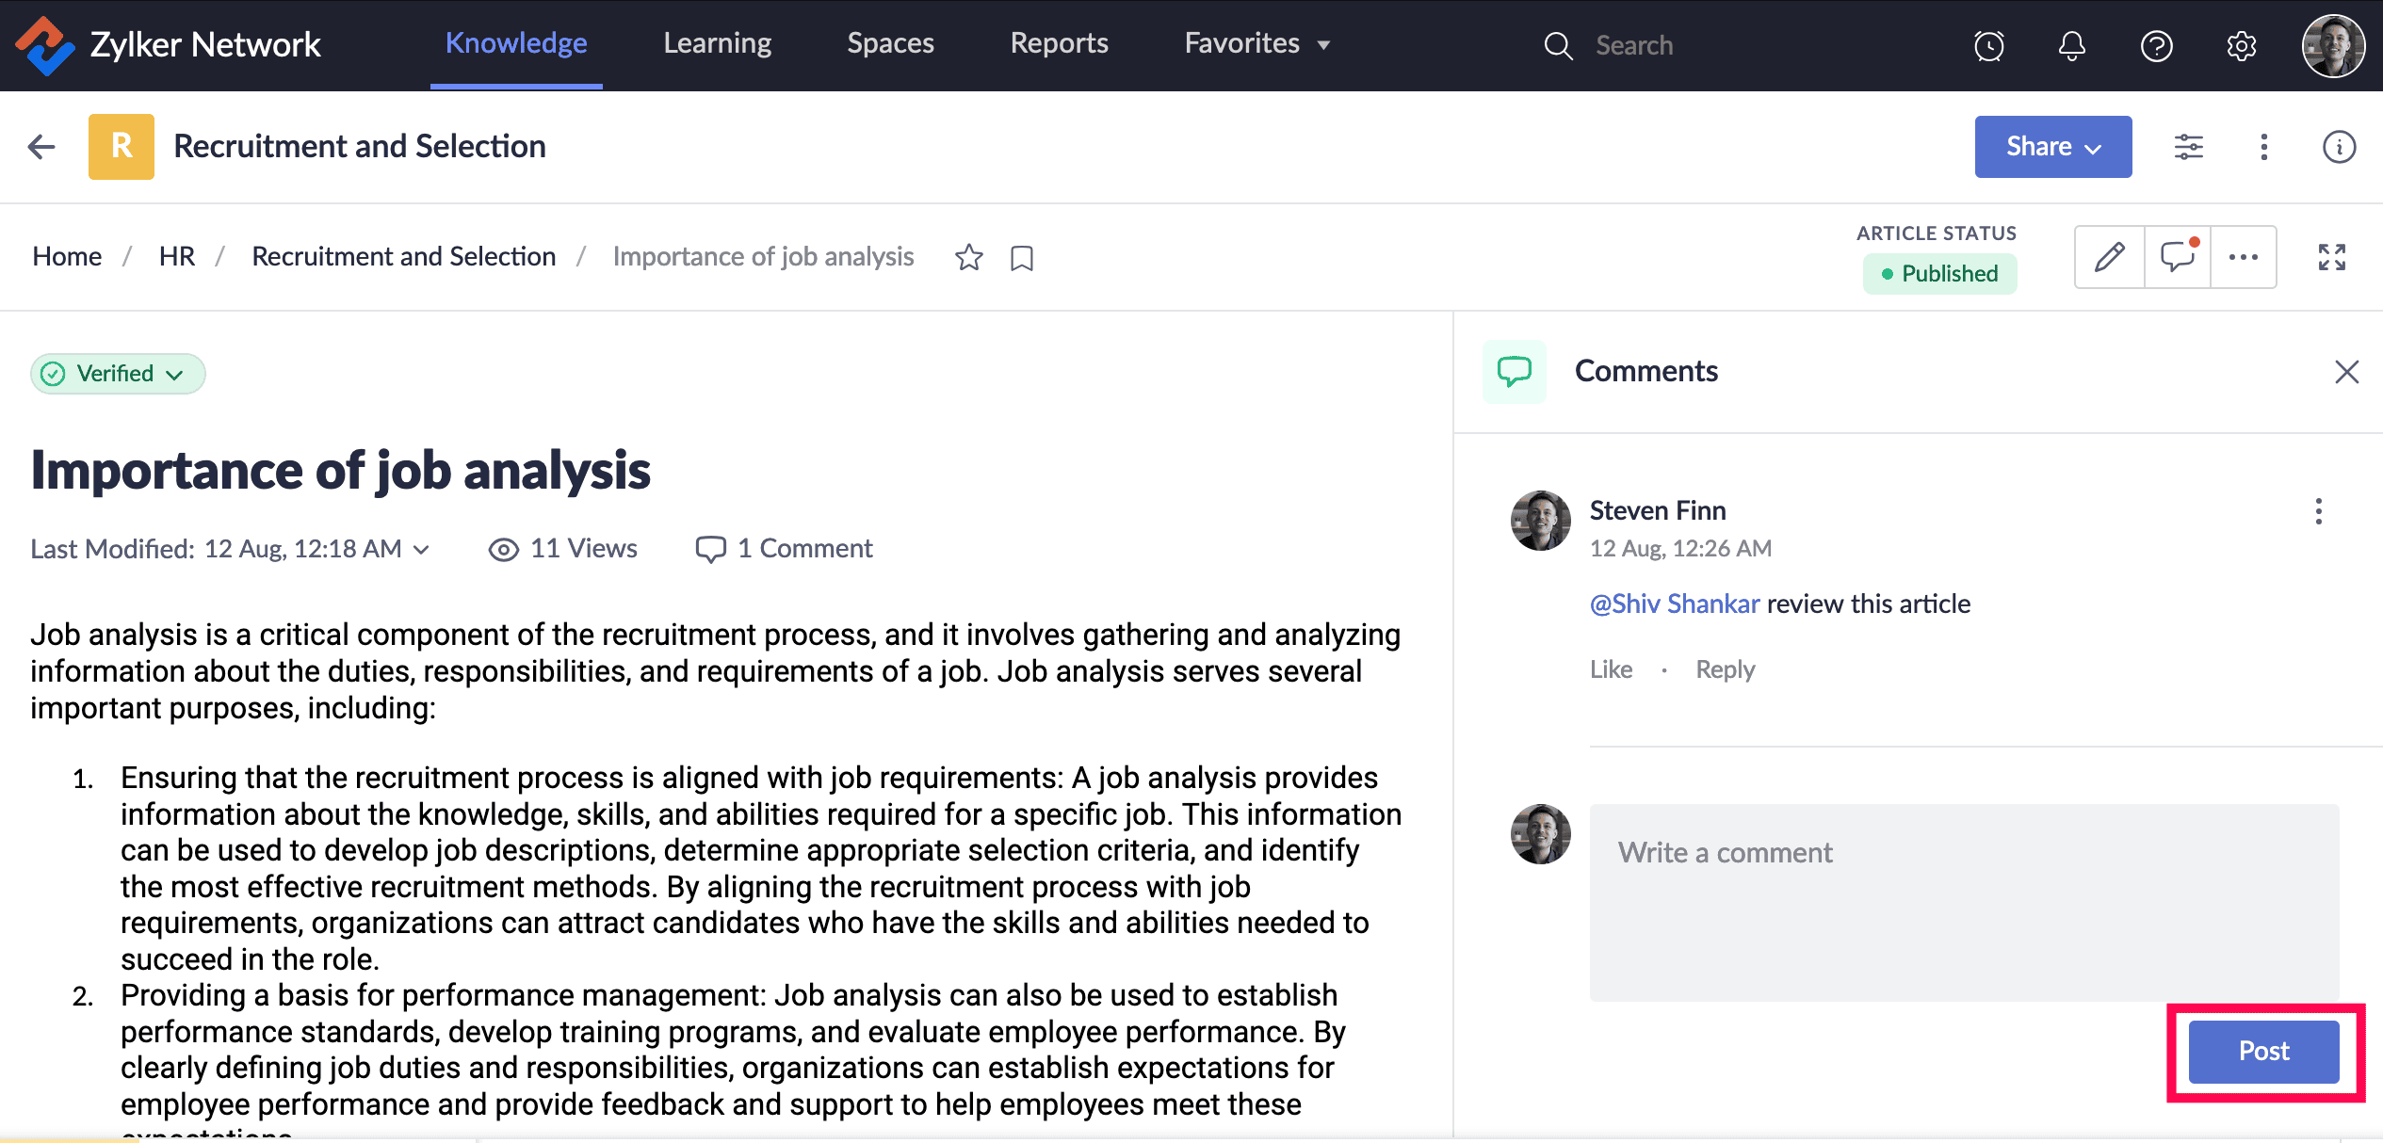The width and height of the screenshot is (2383, 1143).
Task: Open the Share dropdown button
Action: coord(2052,147)
